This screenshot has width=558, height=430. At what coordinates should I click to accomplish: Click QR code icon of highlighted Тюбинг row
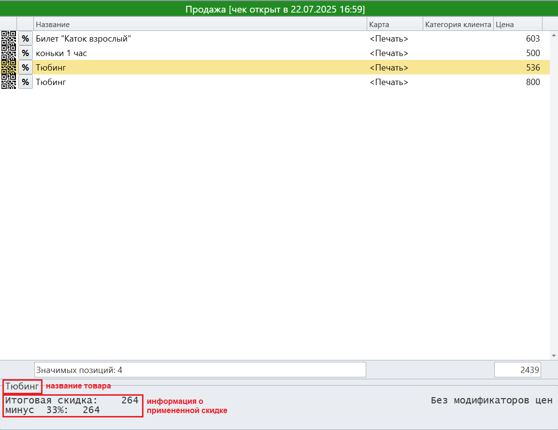coord(9,67)
